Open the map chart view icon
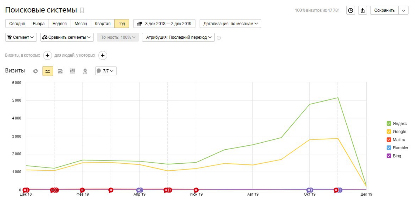This screenshot has width=413, height=208. [85, 71]
